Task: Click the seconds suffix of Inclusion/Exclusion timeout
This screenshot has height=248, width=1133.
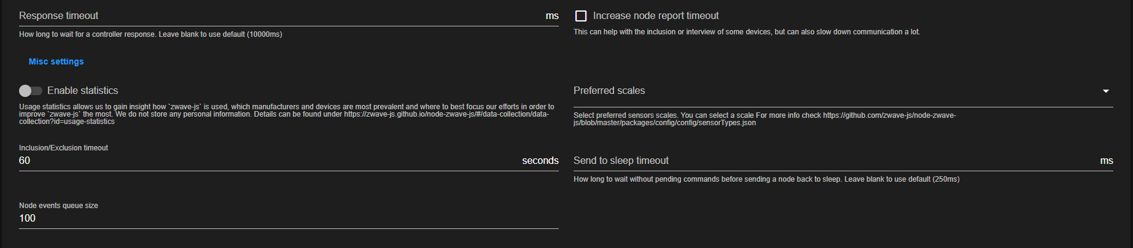Action: 540,161
